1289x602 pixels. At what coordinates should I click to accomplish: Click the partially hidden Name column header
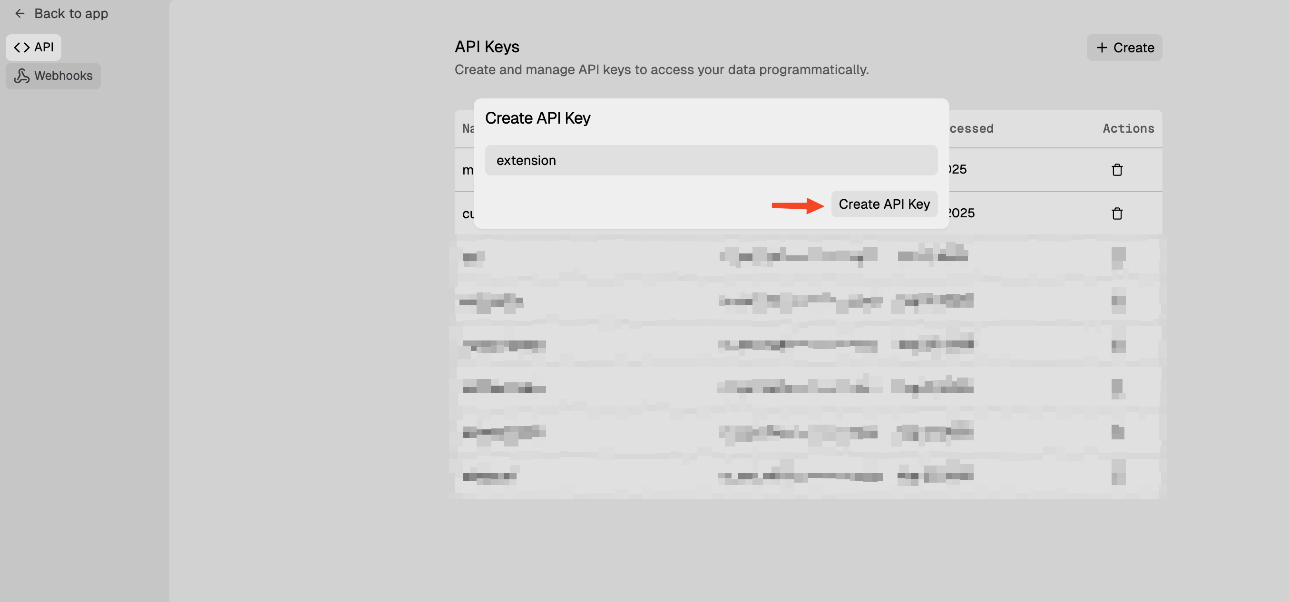pyautogui.click(x=466, y=128)
